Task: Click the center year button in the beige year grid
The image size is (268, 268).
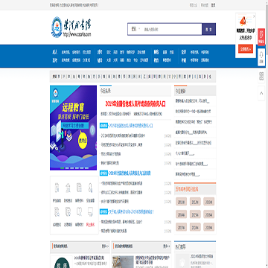Action: (x=195, y=214)
